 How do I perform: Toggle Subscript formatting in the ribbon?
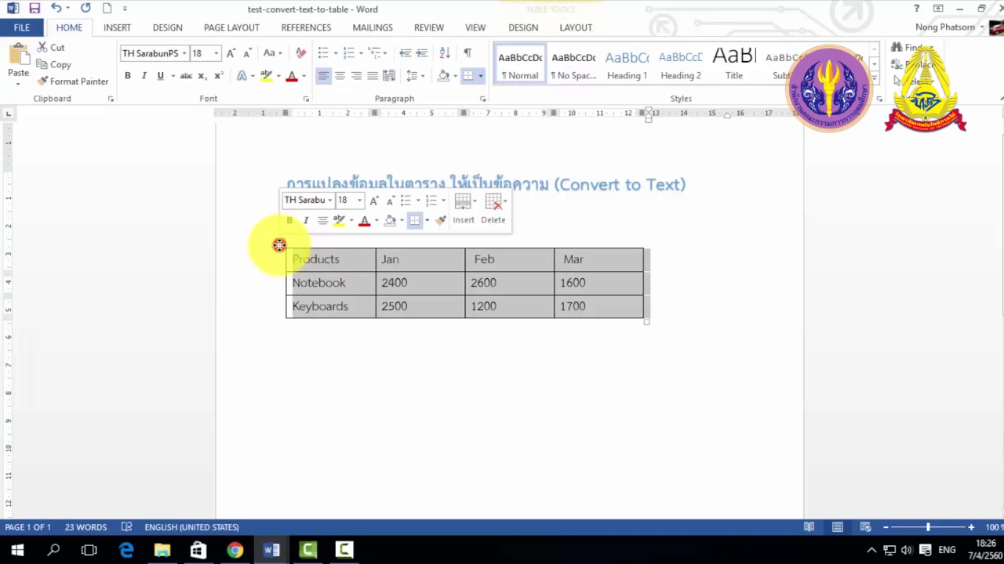202,76
